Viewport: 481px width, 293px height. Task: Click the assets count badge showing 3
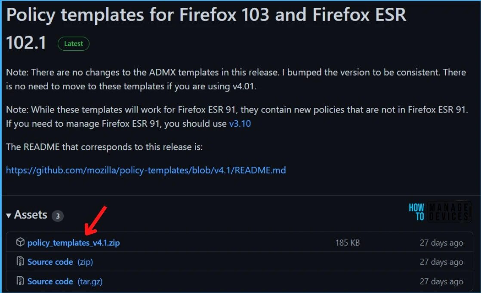58,216
